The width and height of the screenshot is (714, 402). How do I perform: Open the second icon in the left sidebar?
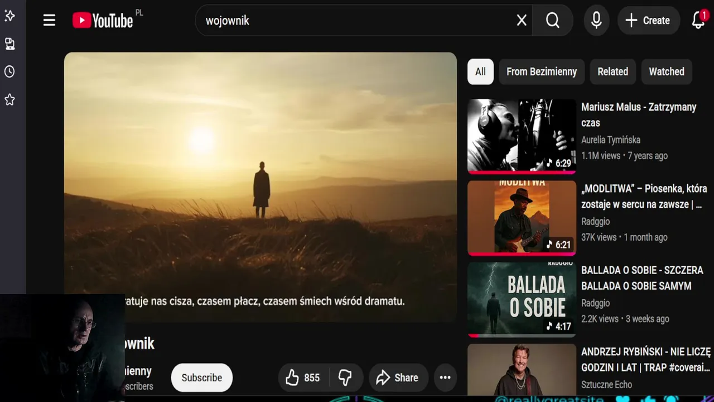pos(9,44)
